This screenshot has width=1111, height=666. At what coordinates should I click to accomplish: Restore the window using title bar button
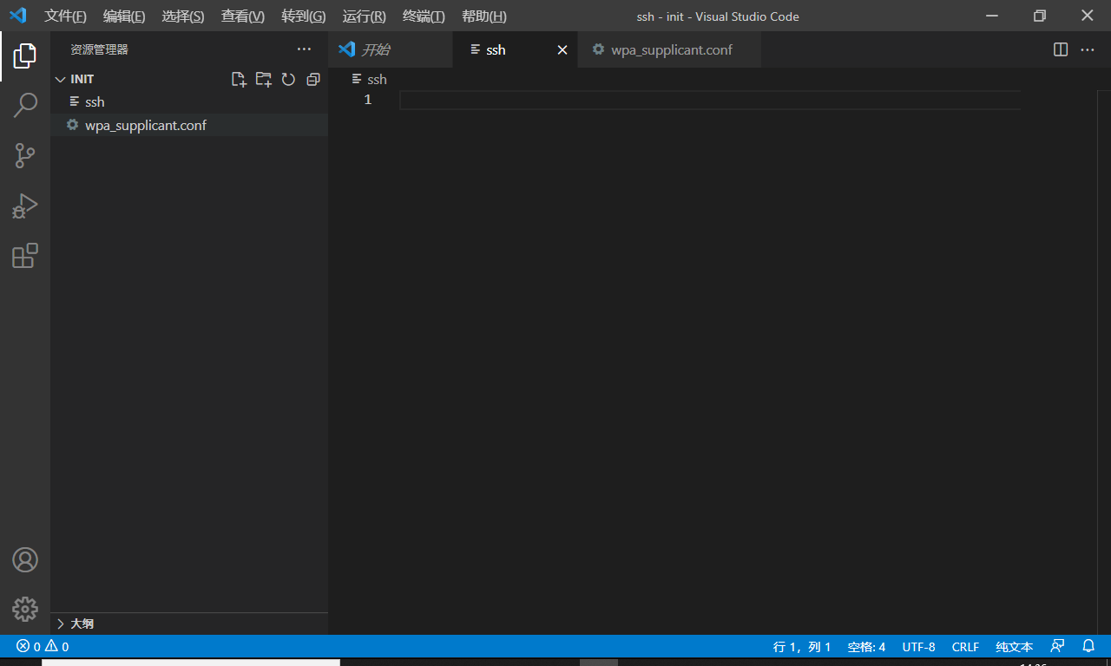[1039, 16]
